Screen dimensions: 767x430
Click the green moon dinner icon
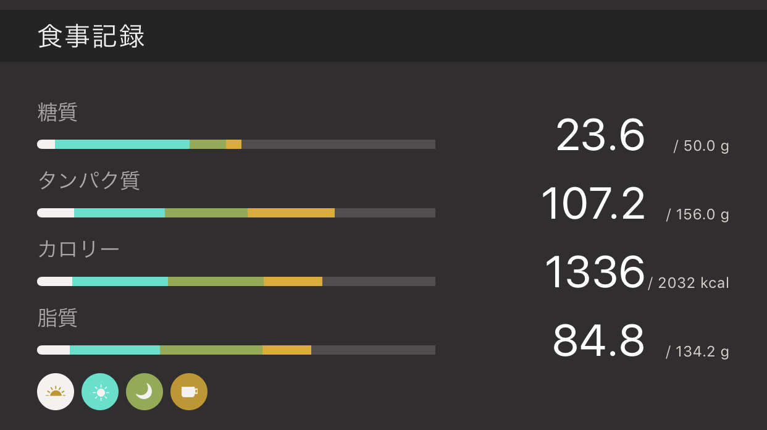[145, 392]
